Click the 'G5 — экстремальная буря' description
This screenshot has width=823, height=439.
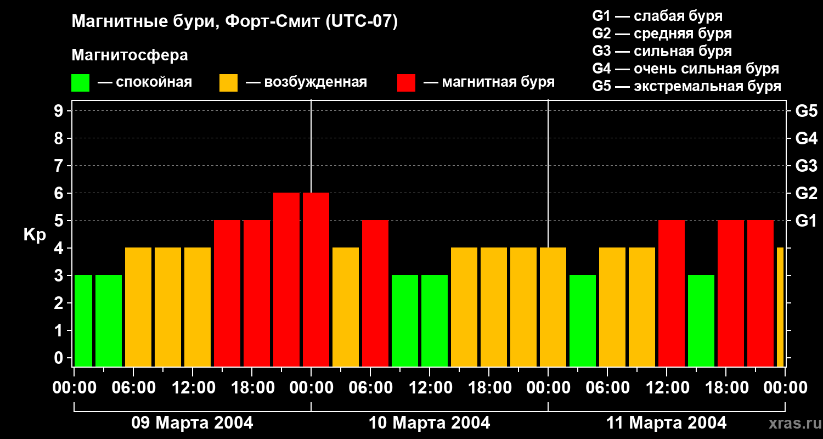click(687, 86)
